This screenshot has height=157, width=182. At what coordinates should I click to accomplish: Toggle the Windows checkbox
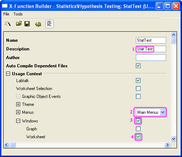[138, 121]
